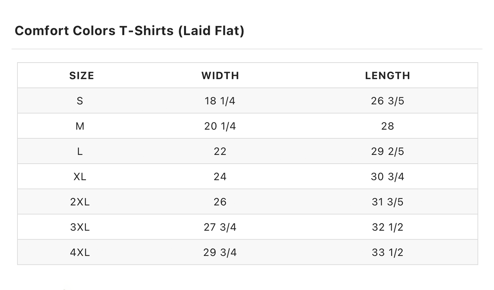494x290 pixels.
Task: Click the LENGTH column header
Action: click(x=388, y=76)
